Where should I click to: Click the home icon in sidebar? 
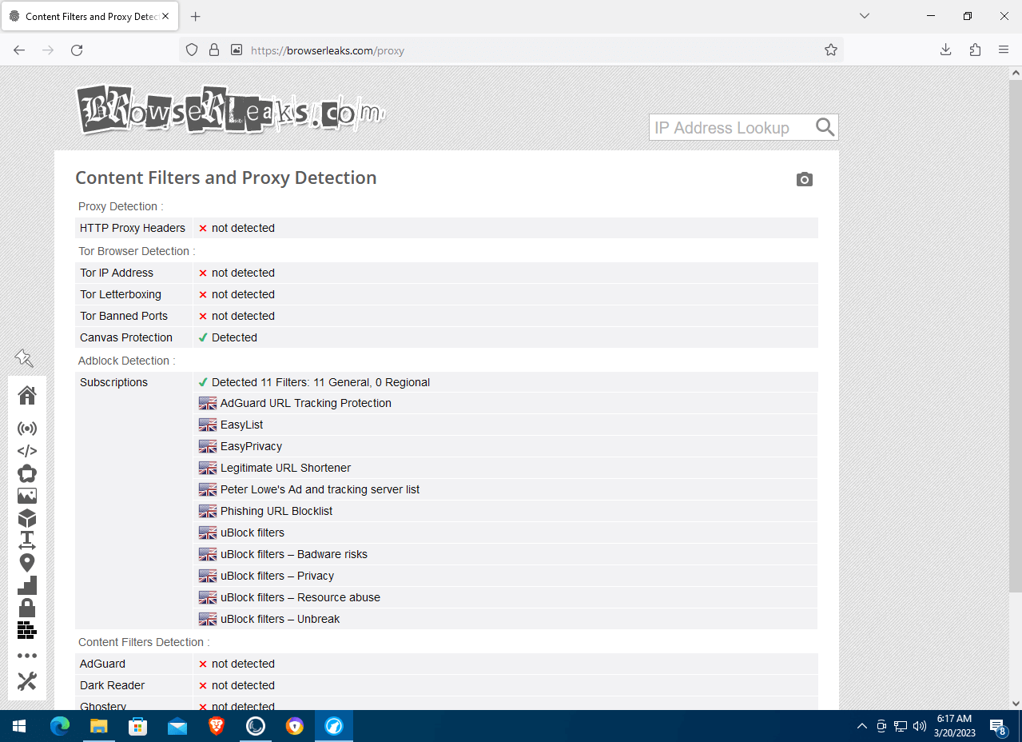coord(27,395)
